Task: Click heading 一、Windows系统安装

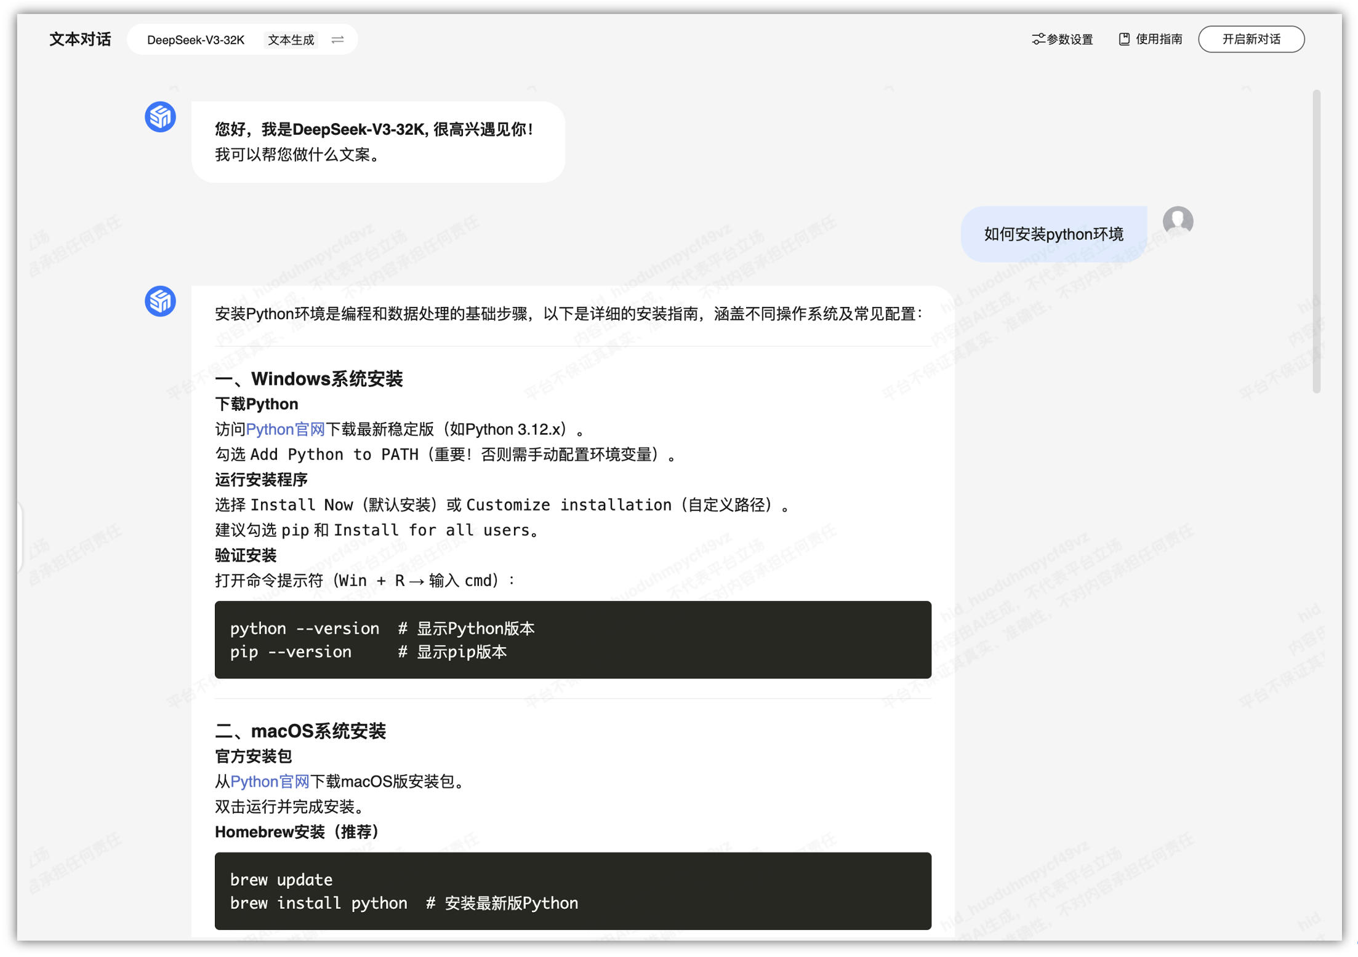Action: tap(308, 379)
